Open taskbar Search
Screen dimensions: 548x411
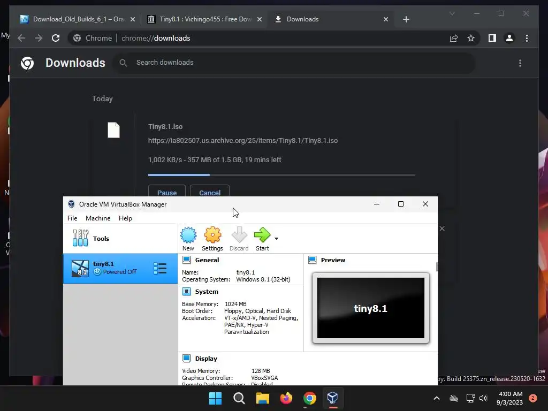point(239,398)
